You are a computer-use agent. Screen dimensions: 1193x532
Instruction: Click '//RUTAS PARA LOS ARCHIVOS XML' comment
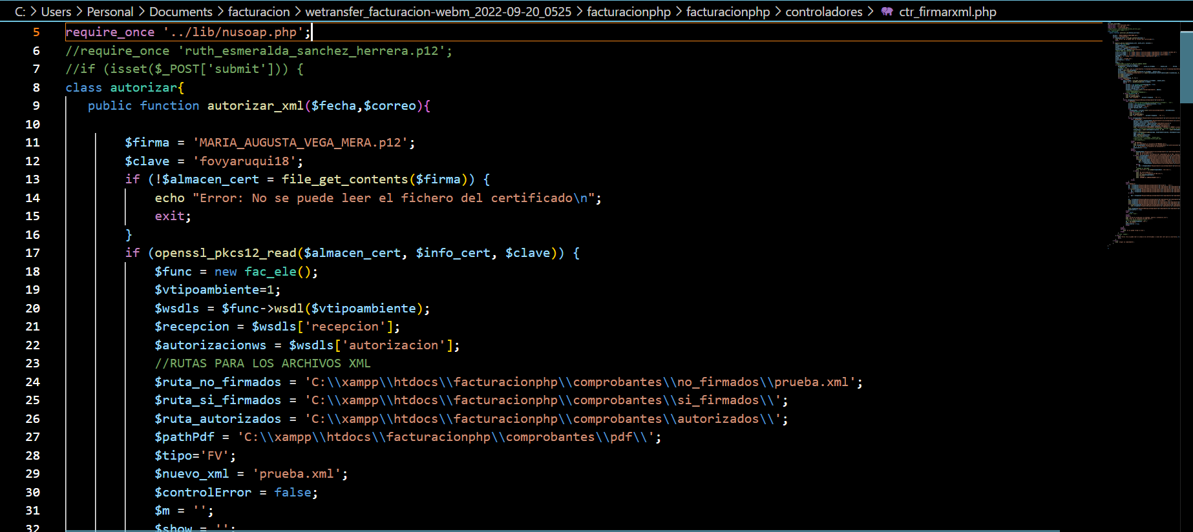tap(262, 363)
